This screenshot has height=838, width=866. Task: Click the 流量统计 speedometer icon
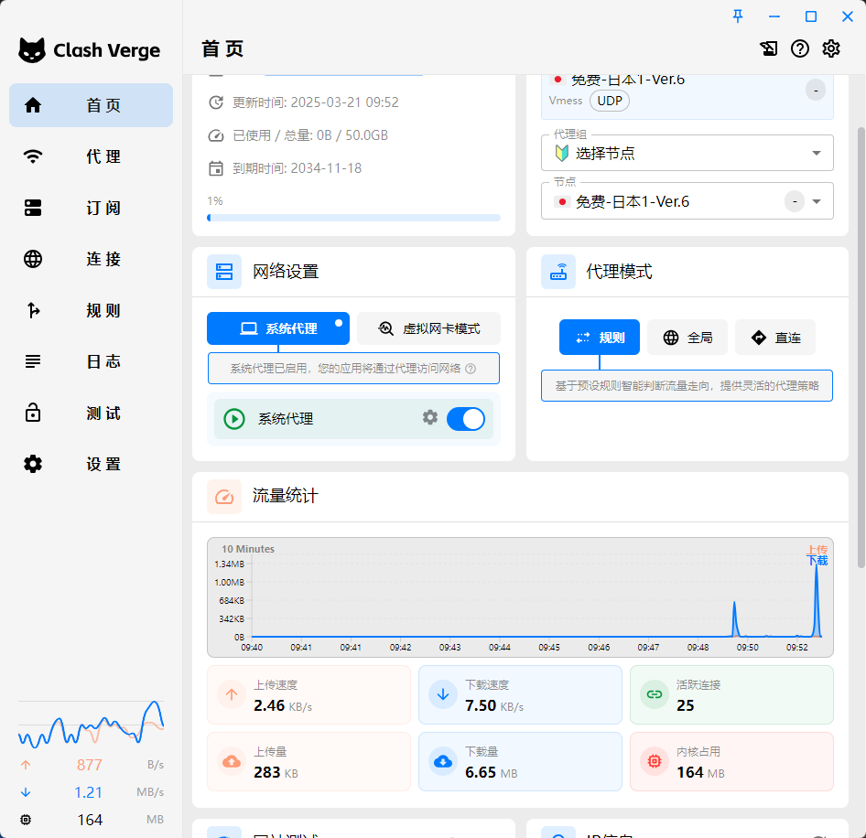click(224, 497)
